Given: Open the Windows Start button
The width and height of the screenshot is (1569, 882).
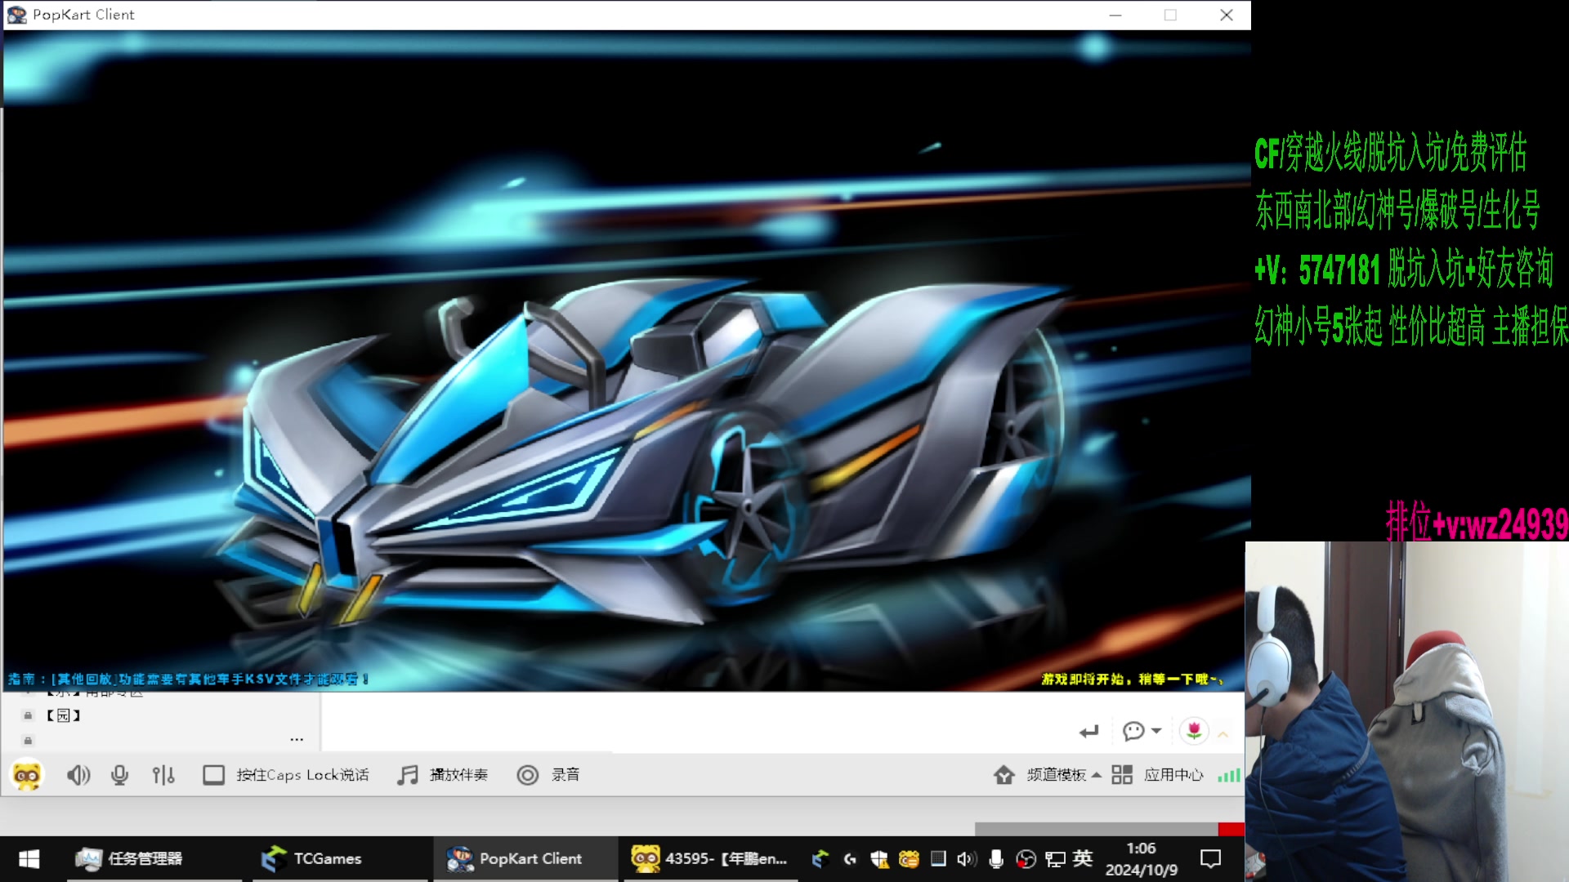Looking at the screenshot, I should click(29, 859).
